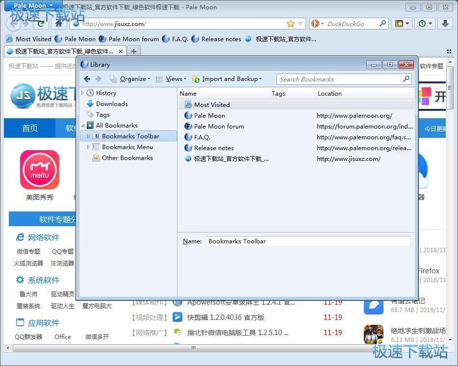Open Most Visited bookmarks toolbar item
The image size is (458, 366).
pos(28,39)
